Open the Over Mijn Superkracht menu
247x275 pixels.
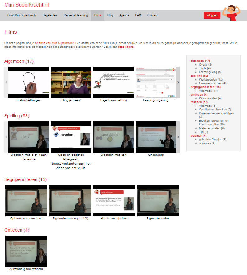point(22,15)
